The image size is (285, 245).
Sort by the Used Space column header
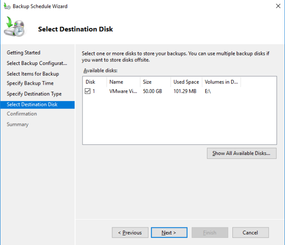[186, 82]
